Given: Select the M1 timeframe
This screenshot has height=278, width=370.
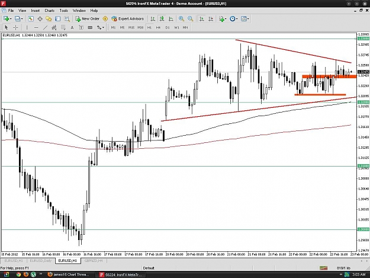Looking at the screenshot, I should pos(113,27).
